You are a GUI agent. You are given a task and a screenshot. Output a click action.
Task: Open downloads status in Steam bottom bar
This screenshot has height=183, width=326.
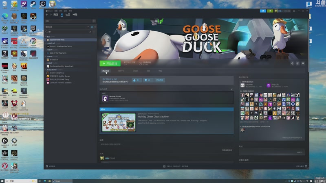pos(176,166)
